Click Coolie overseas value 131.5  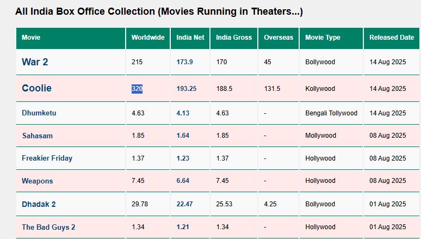tap(272, 89)
